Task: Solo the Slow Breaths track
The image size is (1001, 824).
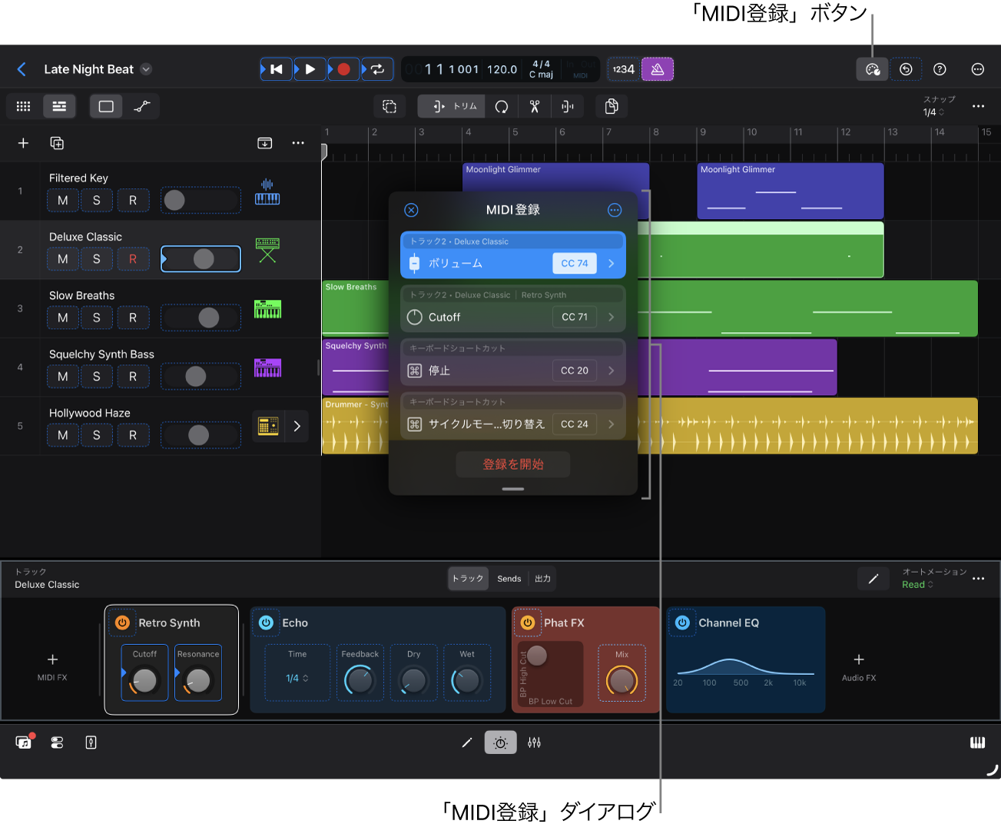Action: pyautogui.click(x=97, y=317)
